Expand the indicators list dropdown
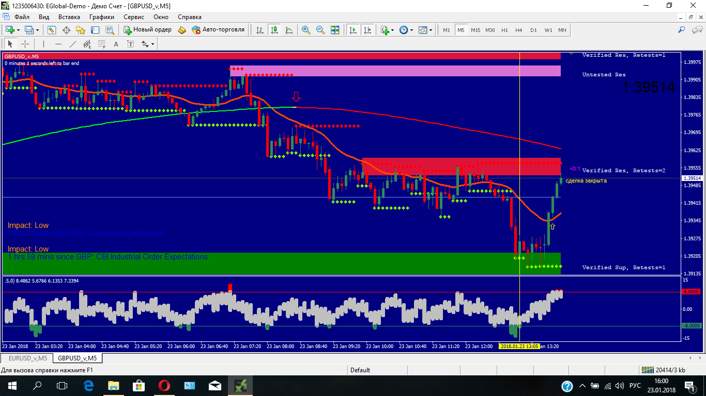Screen dimensions: 706x396 coord(387,30)
